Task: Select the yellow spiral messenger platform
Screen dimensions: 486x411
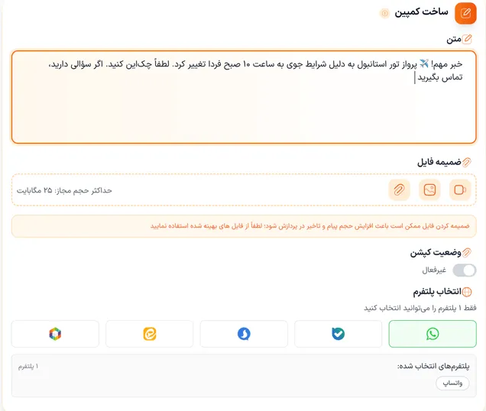Action: tap(149, 334)
